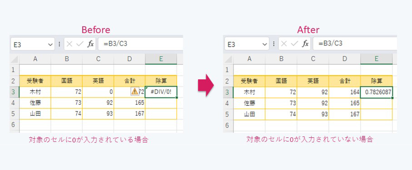Click the =B3/C3 formula field in After panel
The width and height of the screenshot is (412, 170).
pos(355,44)
